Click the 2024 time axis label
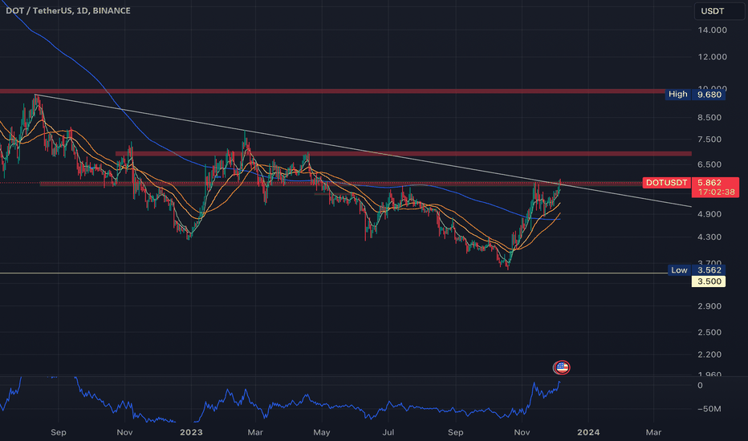This screenshot has height=441, width=748. coord(588,432)
